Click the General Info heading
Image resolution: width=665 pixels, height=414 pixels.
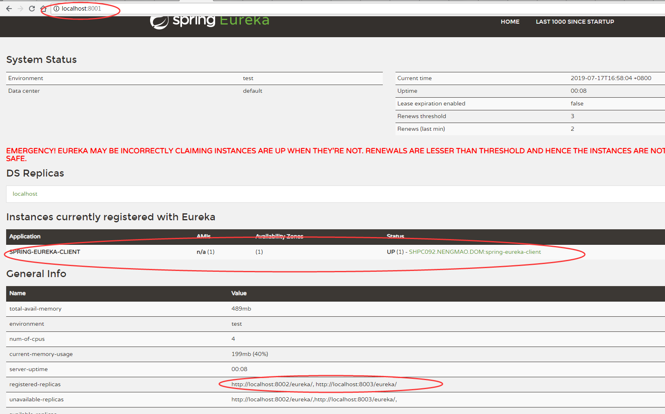pos(36,274)
